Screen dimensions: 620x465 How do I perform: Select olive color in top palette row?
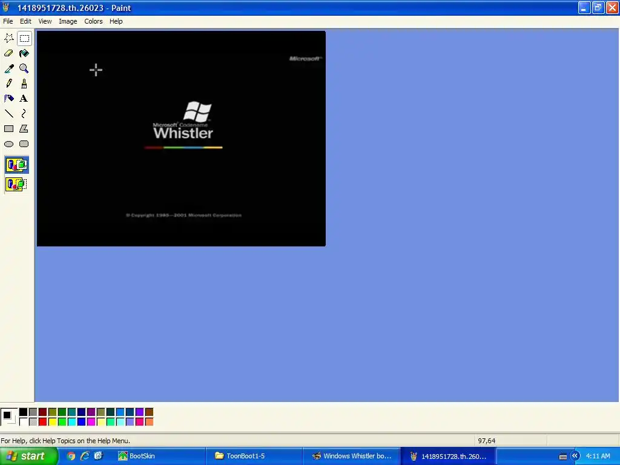tap(52, 412)
